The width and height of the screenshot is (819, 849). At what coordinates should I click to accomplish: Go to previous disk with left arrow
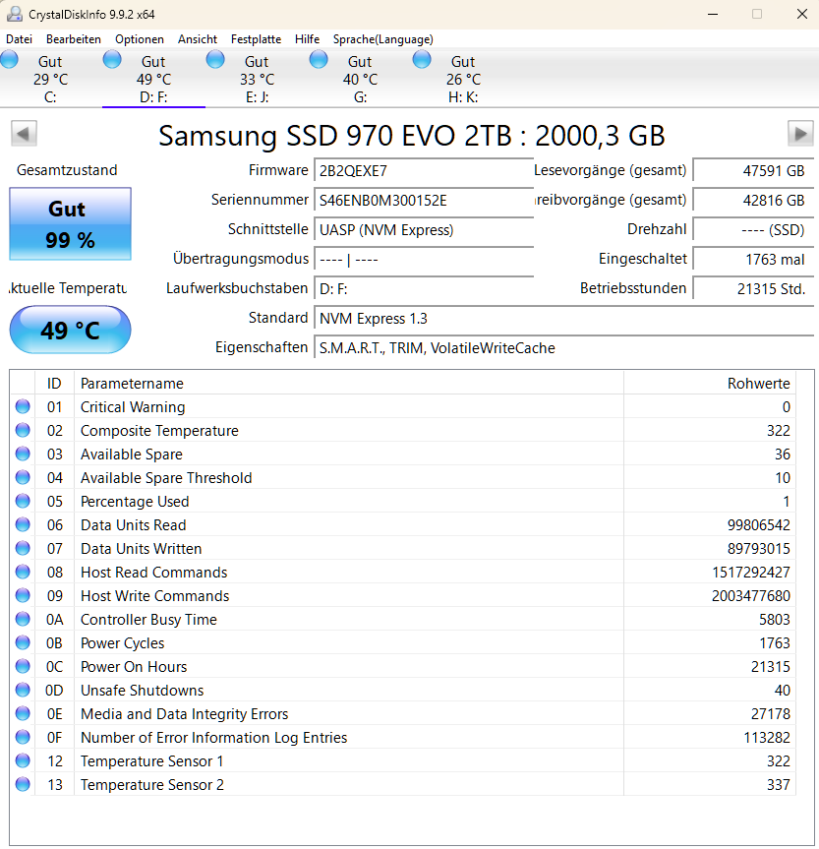(24, 133)
